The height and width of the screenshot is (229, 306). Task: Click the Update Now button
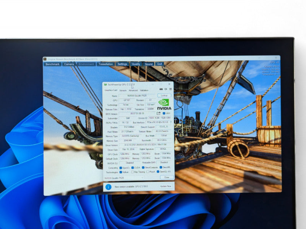(x=166, y=186)
